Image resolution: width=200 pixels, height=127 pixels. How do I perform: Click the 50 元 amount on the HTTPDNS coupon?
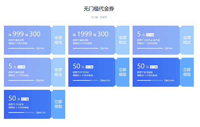(79, 66)
